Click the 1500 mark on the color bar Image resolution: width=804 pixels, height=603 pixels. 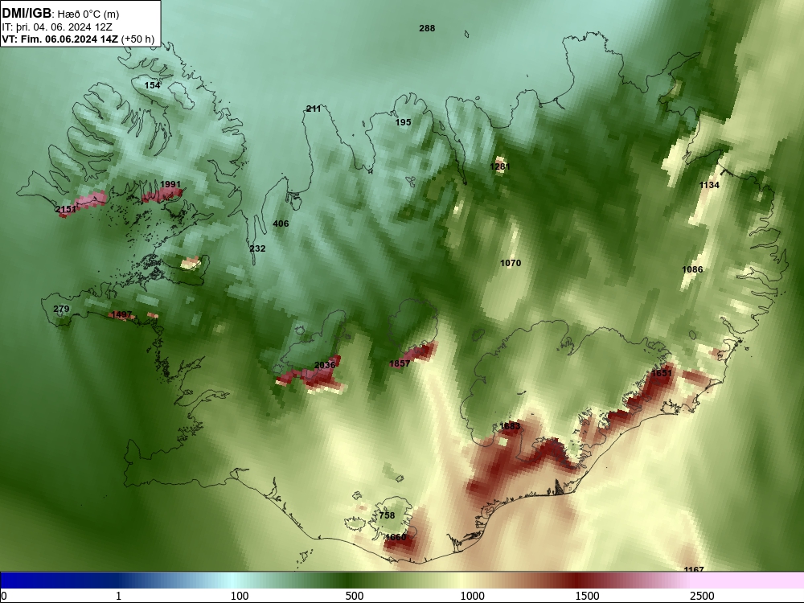[x=587, y=596]
